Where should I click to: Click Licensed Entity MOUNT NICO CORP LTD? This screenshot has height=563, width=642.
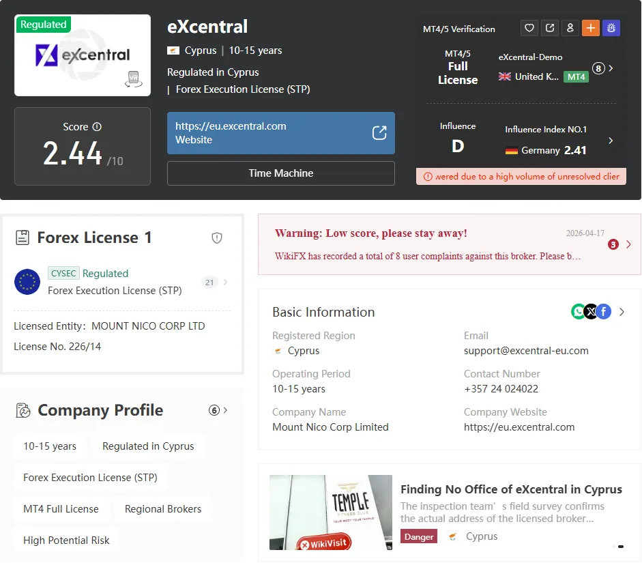[109, 326]
